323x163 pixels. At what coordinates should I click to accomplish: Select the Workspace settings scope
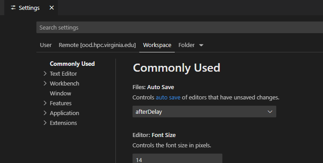pos(157,45)
